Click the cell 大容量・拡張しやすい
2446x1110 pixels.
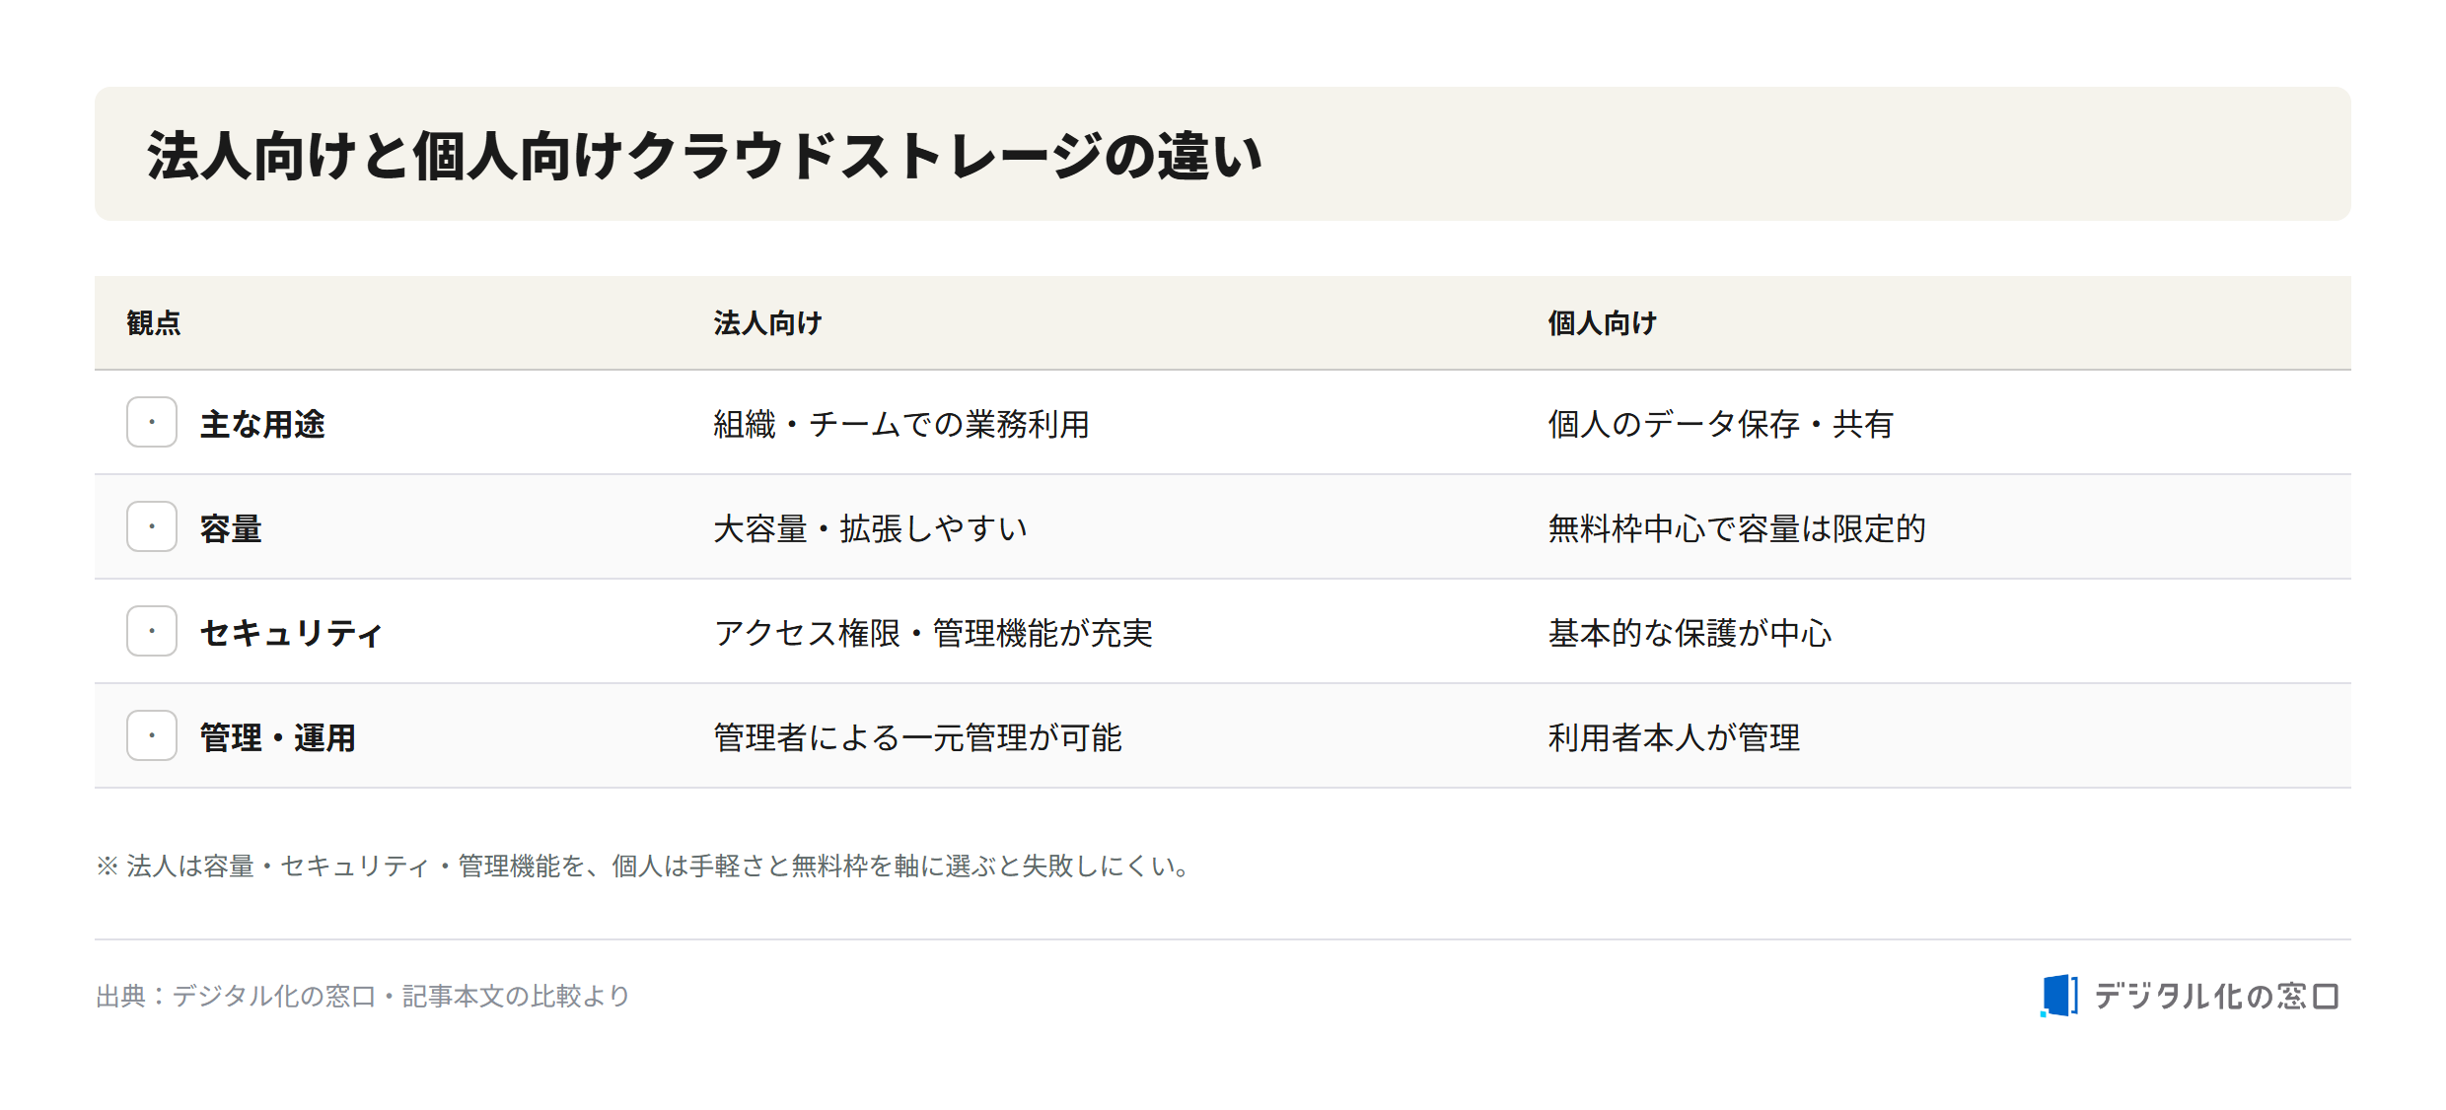point(871,528)
